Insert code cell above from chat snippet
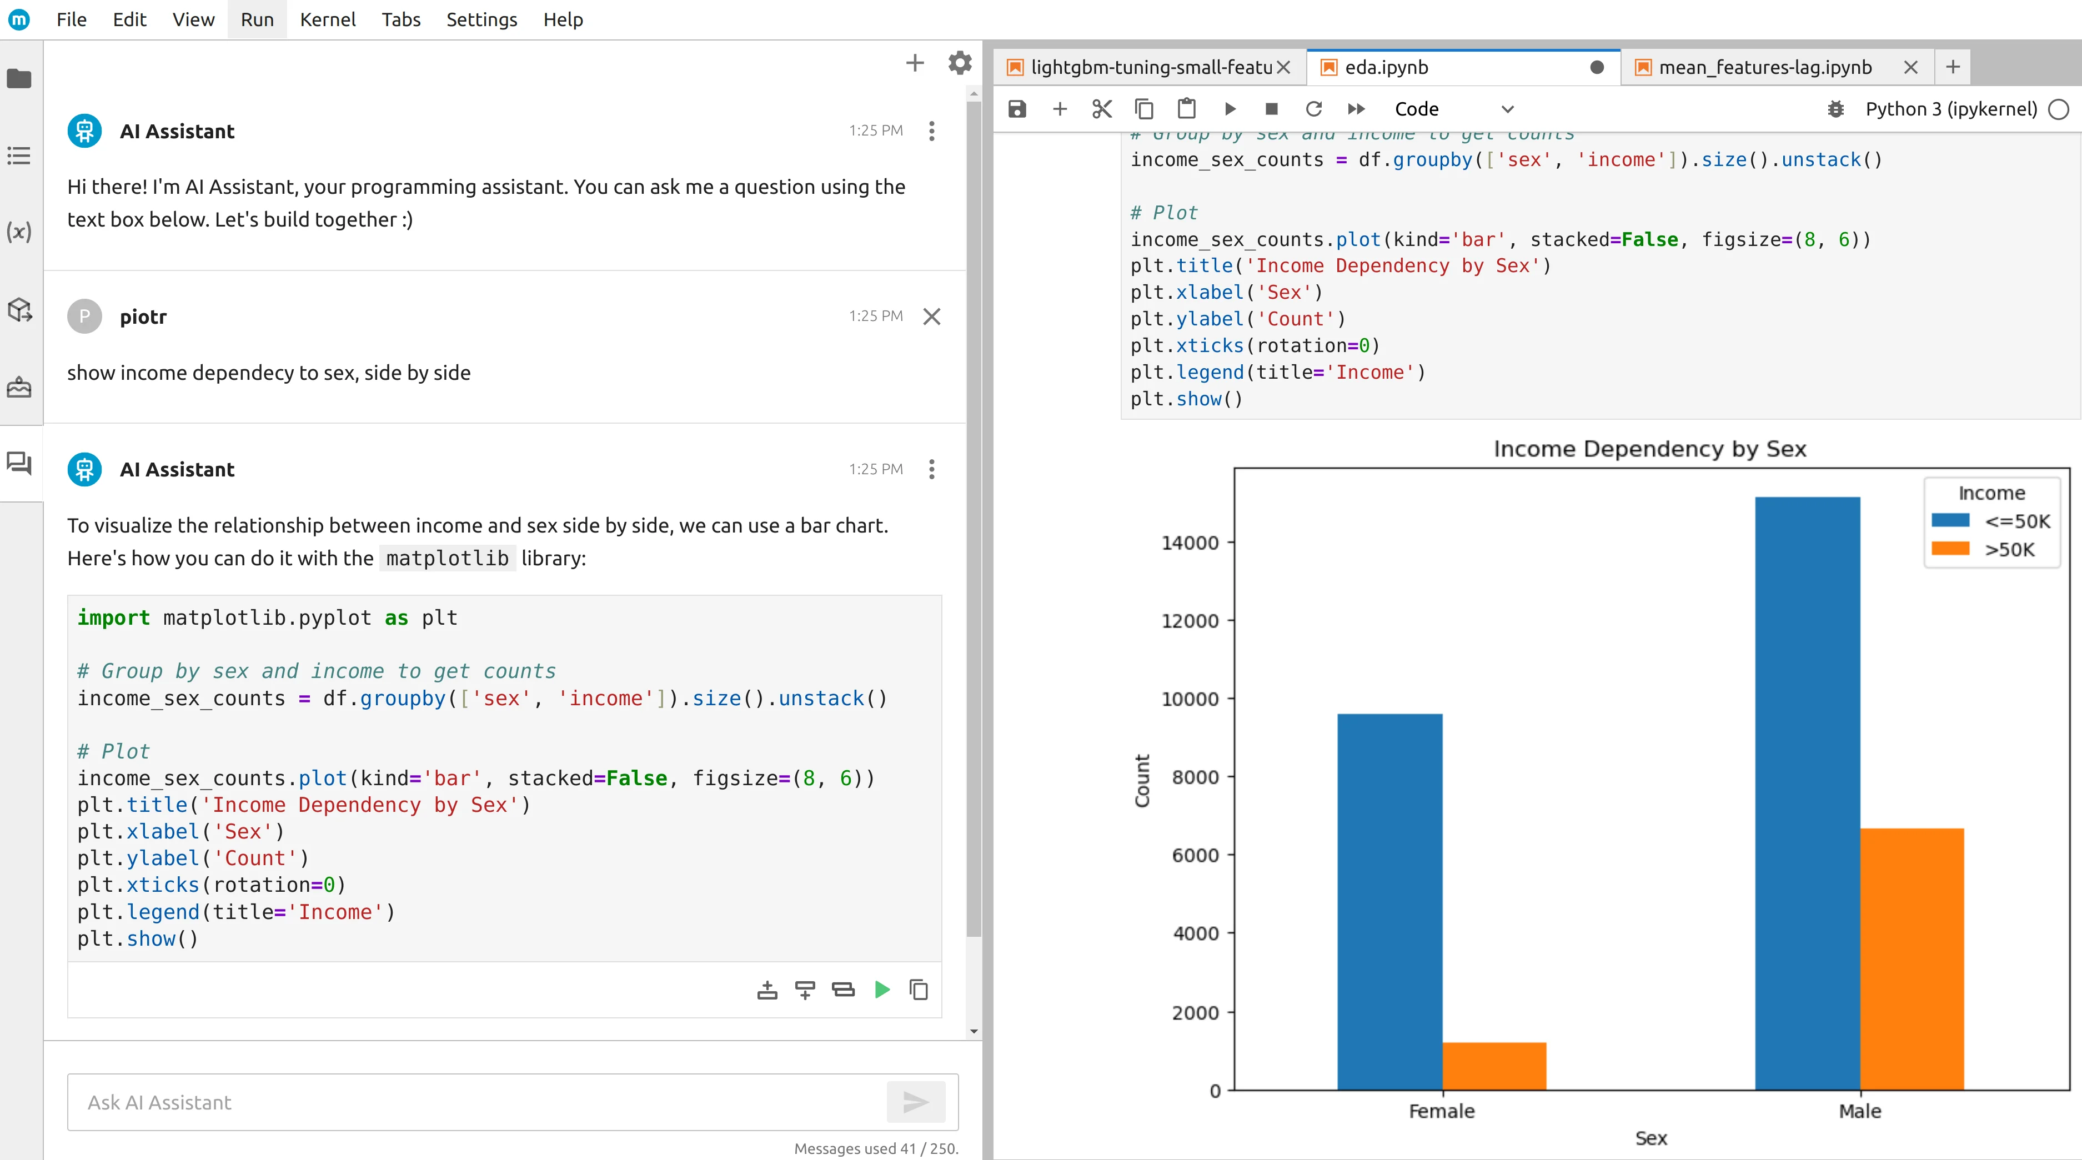The height and width of the screenshot is (1160, 2082). click(x=767, y=990)
